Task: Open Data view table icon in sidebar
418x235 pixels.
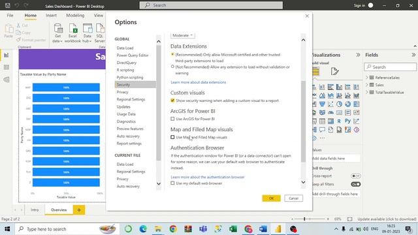Action: click(x=7, y=67)
